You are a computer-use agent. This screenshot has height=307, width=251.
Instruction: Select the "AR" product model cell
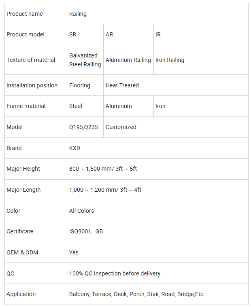click(109, 34)
